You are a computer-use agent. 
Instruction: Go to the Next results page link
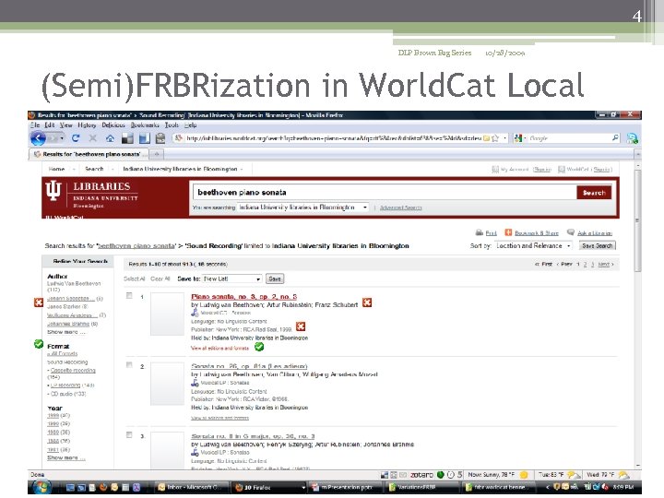click(x=603, y=265)
